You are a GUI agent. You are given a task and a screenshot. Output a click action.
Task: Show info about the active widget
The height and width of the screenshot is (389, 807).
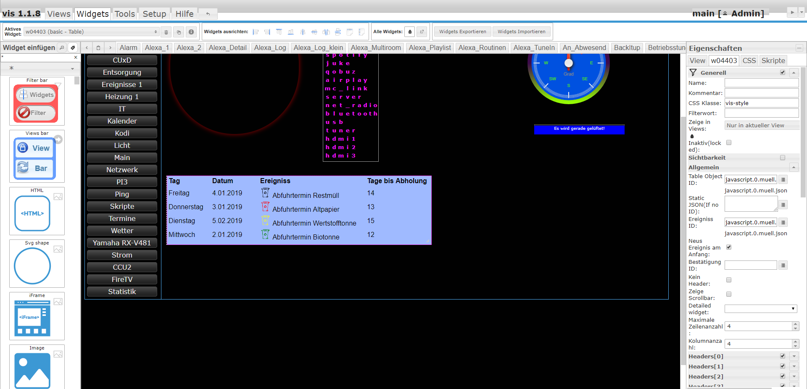tap(191, 32)
